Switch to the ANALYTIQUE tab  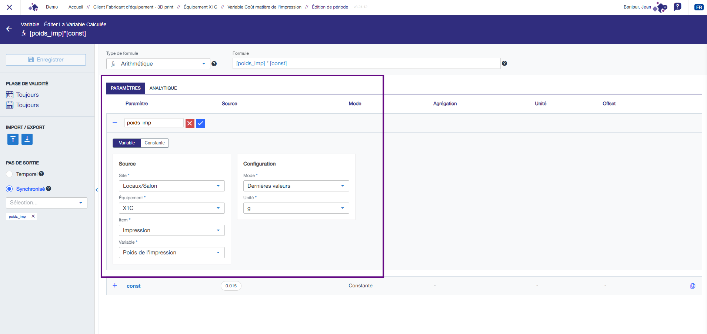click(163, 88)
